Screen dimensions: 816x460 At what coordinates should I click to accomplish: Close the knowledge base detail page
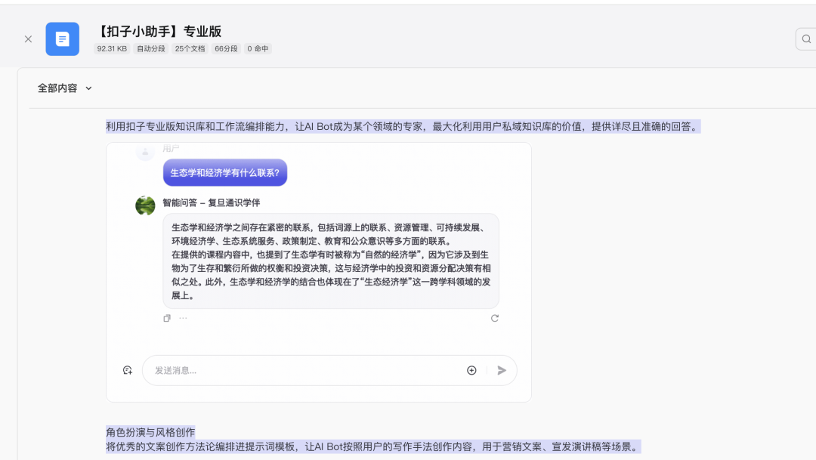tap(28, 39)
